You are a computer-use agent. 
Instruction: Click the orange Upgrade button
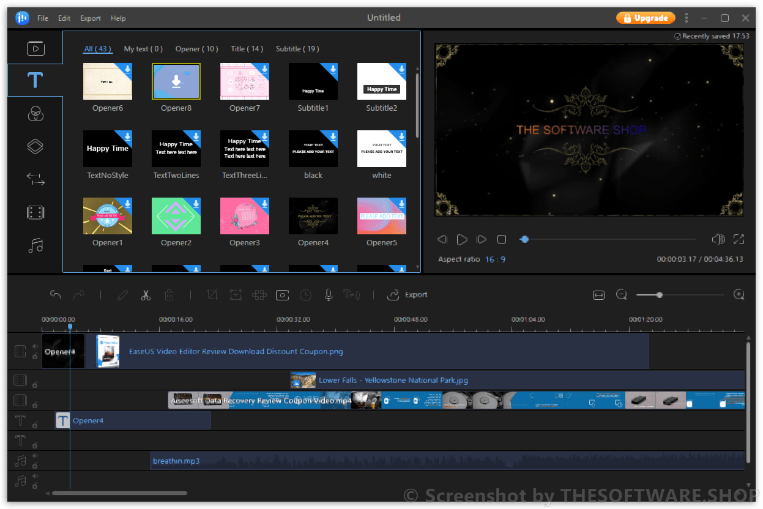tap(646, 18)
